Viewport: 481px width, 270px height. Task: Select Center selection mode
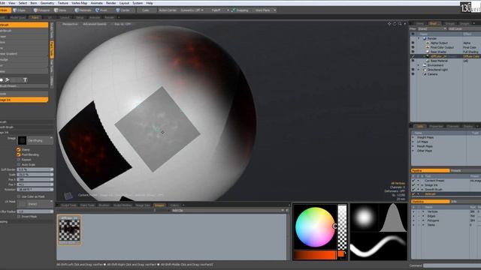tap(123, 10)
